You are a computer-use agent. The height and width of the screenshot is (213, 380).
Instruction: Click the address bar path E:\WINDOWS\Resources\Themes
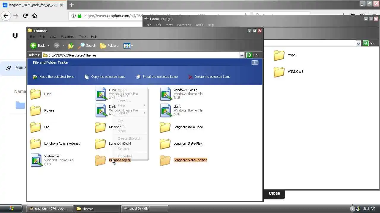72,55
